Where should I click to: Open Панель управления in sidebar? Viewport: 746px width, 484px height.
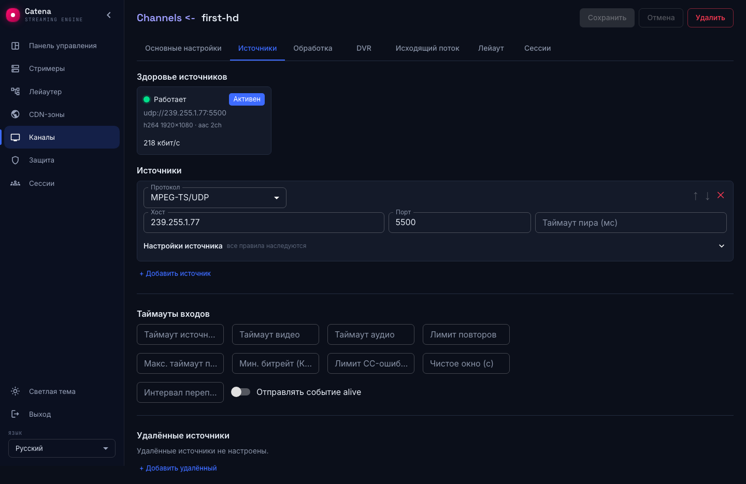(62, 46)
